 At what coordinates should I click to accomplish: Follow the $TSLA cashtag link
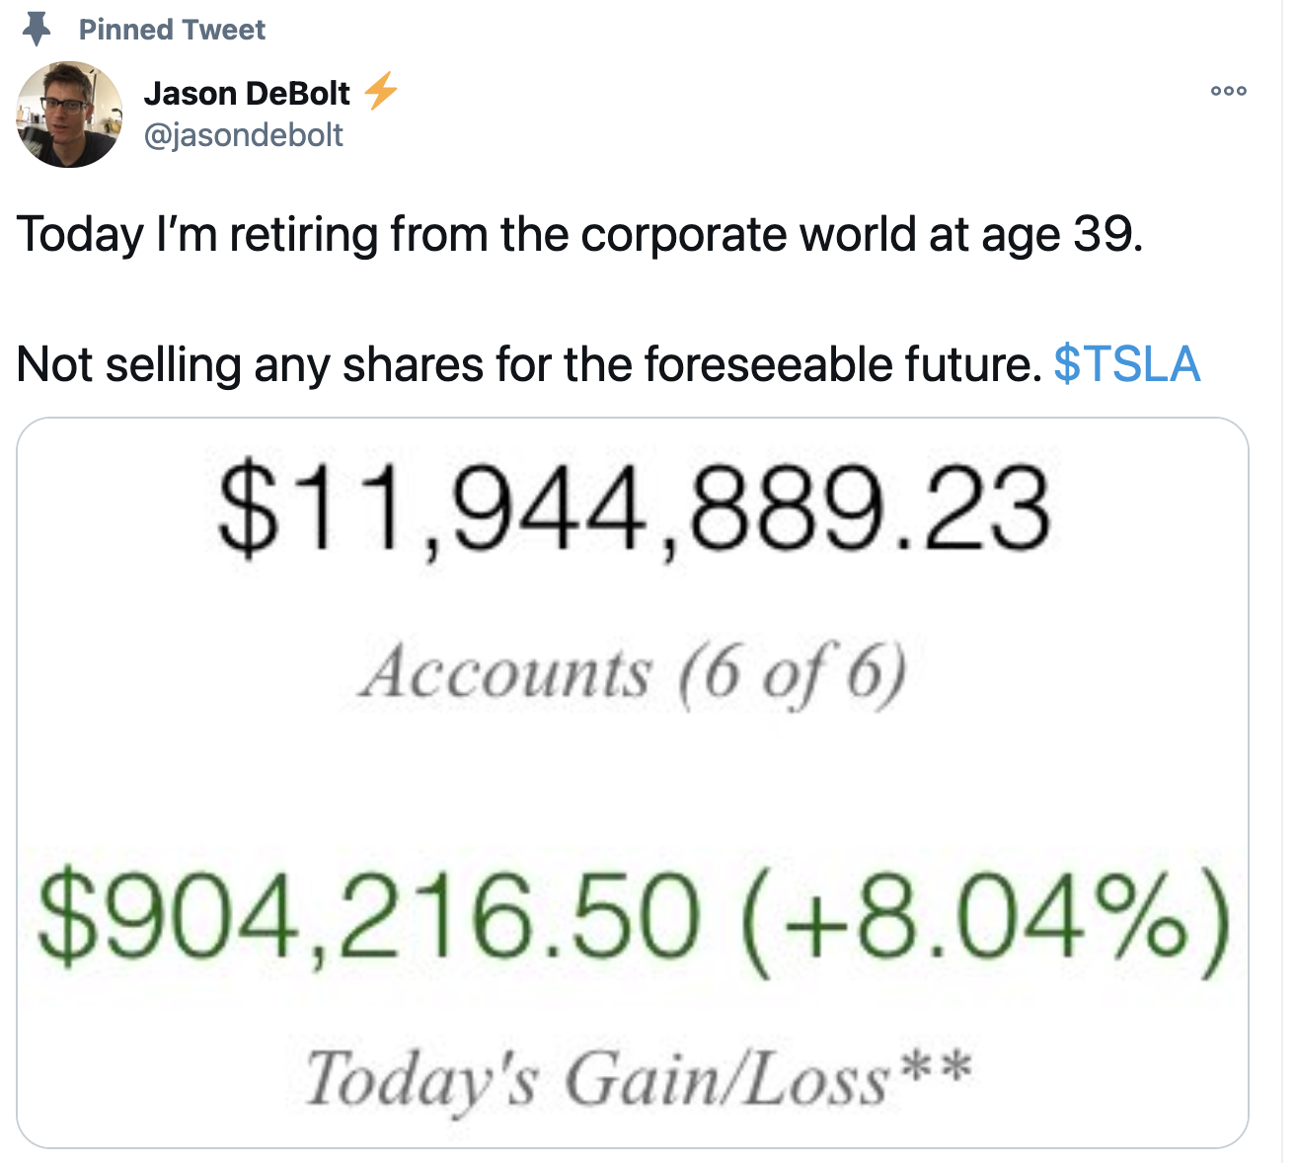pyautogui.click(x=1126, y=363)
